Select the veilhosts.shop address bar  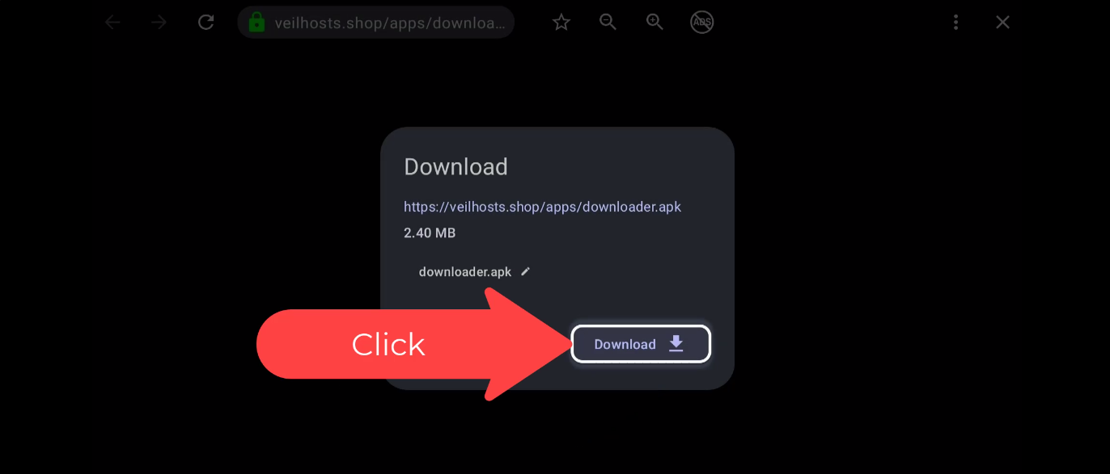[376, 23]
